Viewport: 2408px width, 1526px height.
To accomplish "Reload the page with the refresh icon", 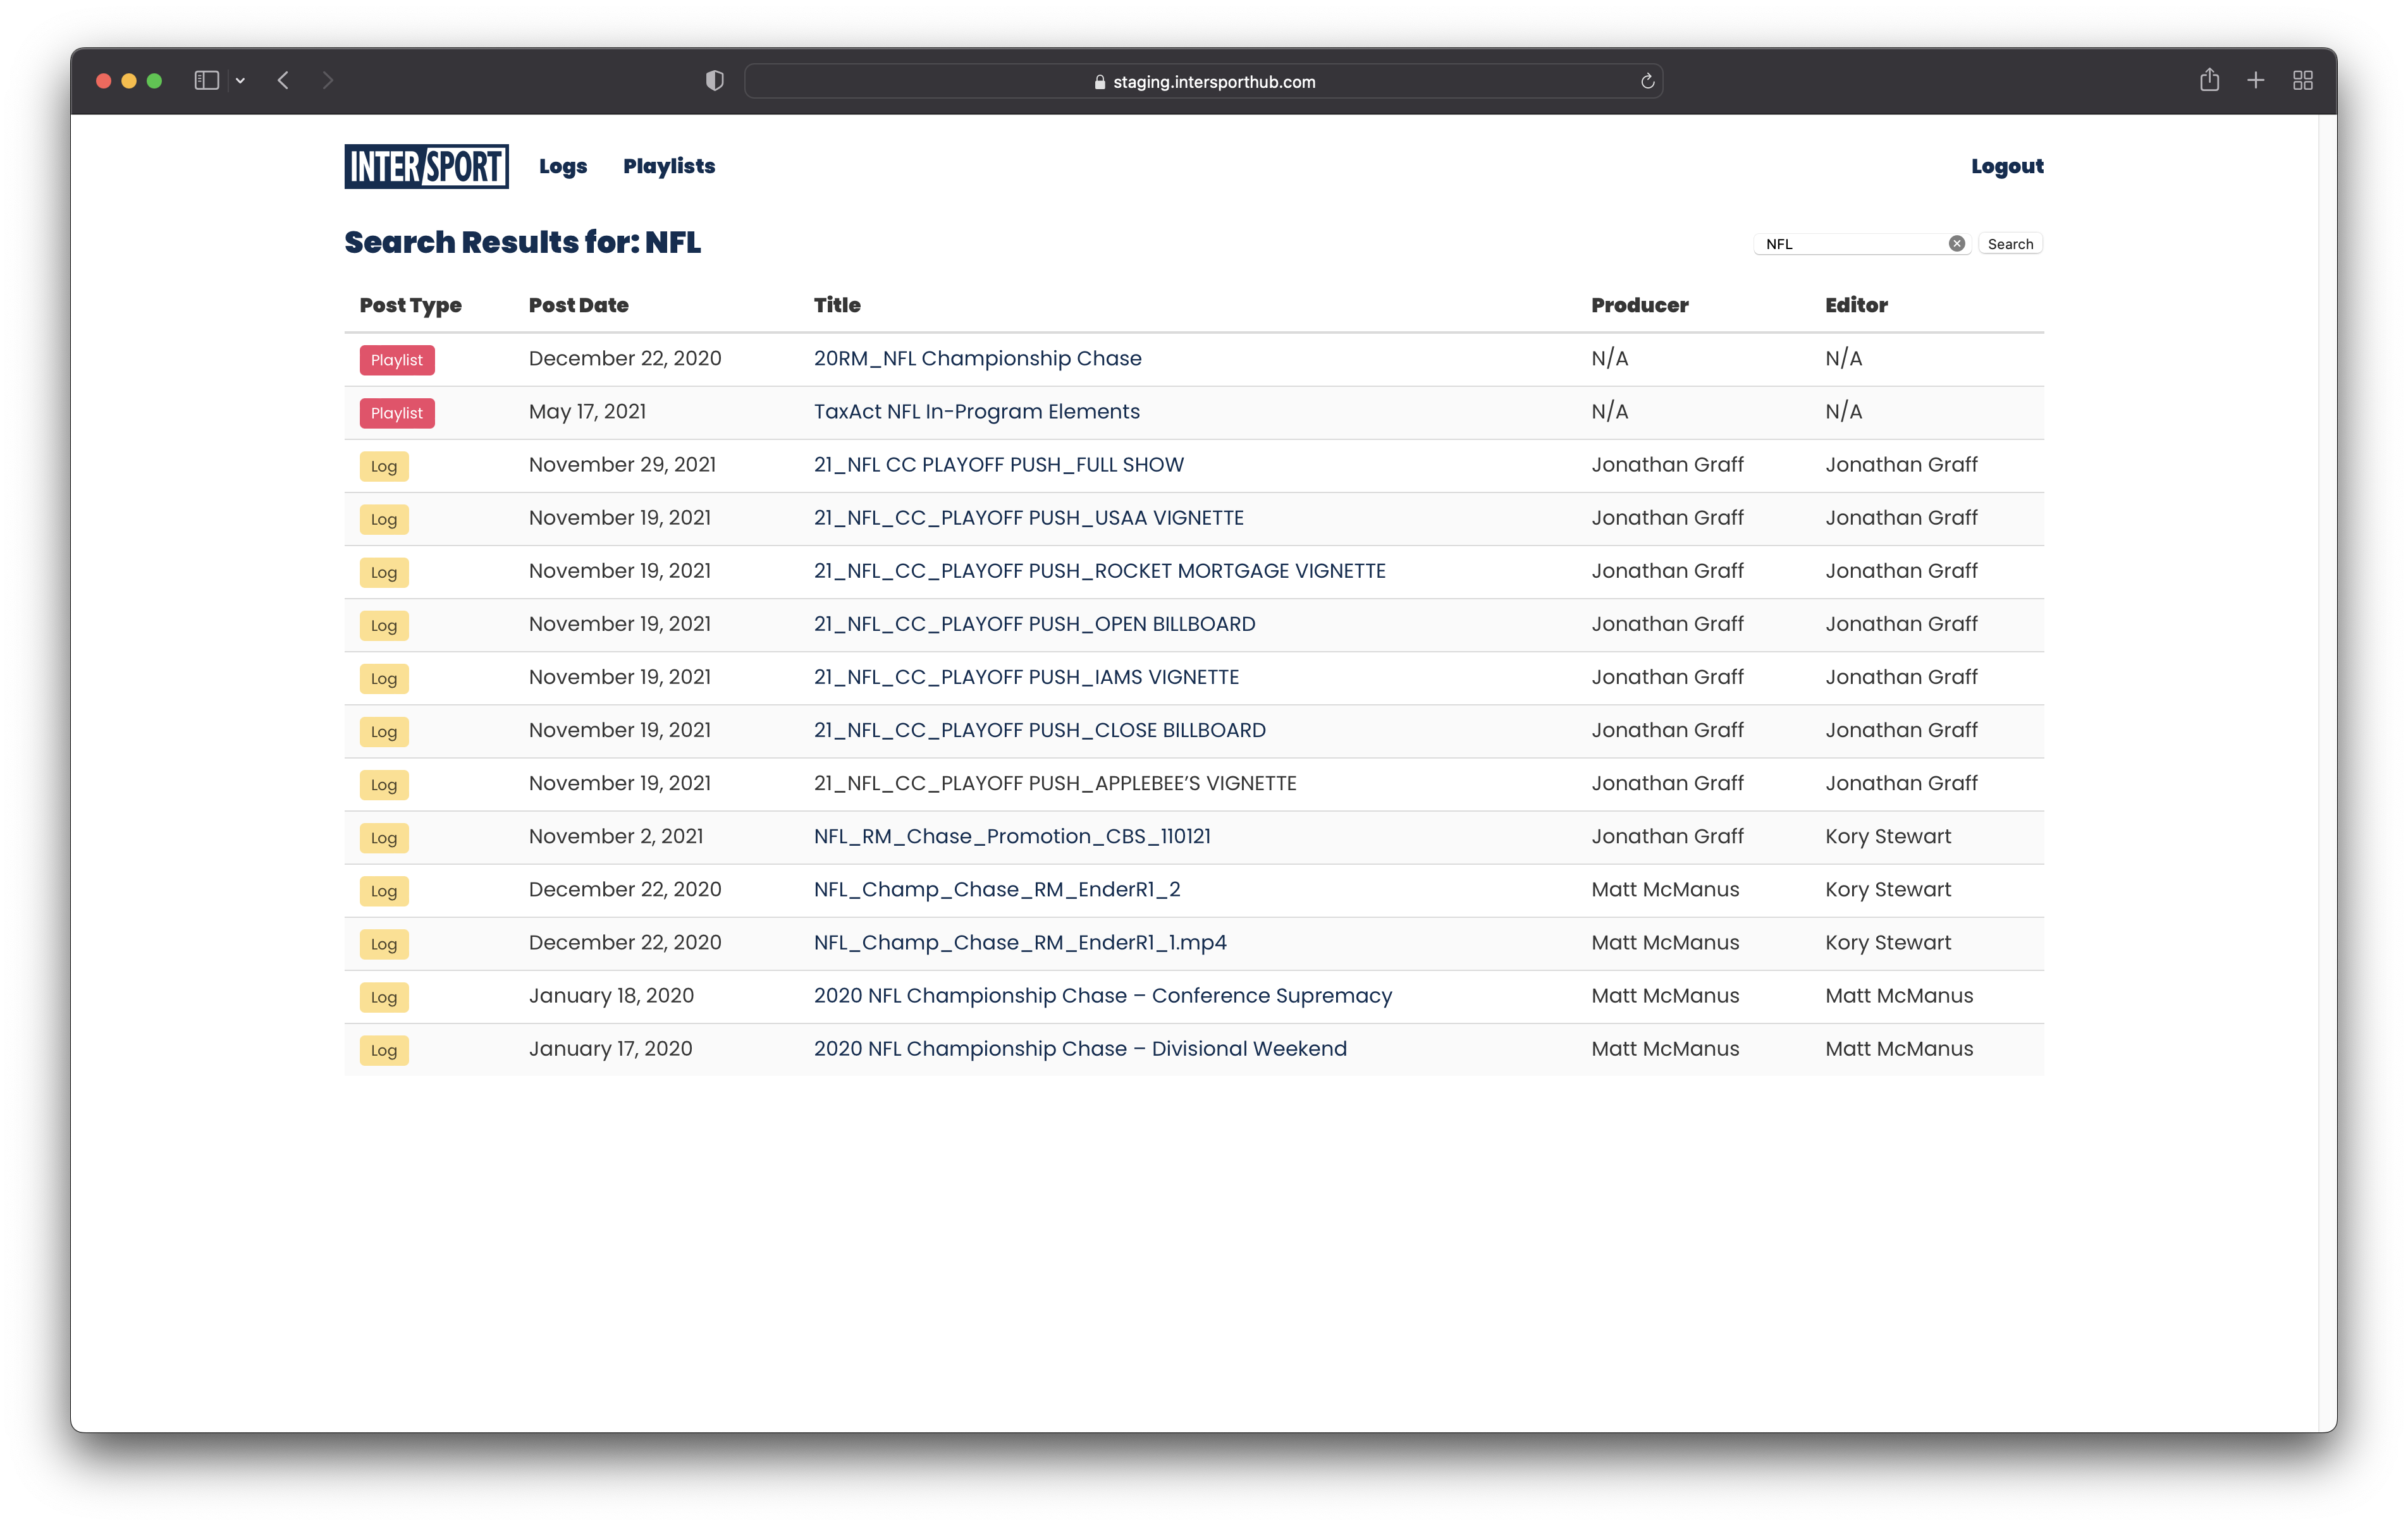I will coord(1647,81).
